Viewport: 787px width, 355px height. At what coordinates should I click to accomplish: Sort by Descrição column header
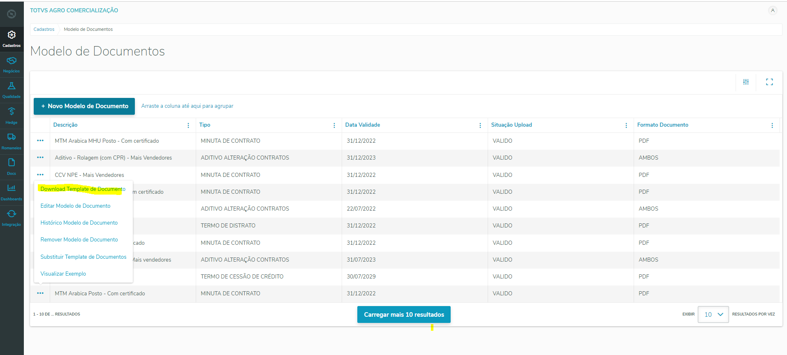pos(65,125)
